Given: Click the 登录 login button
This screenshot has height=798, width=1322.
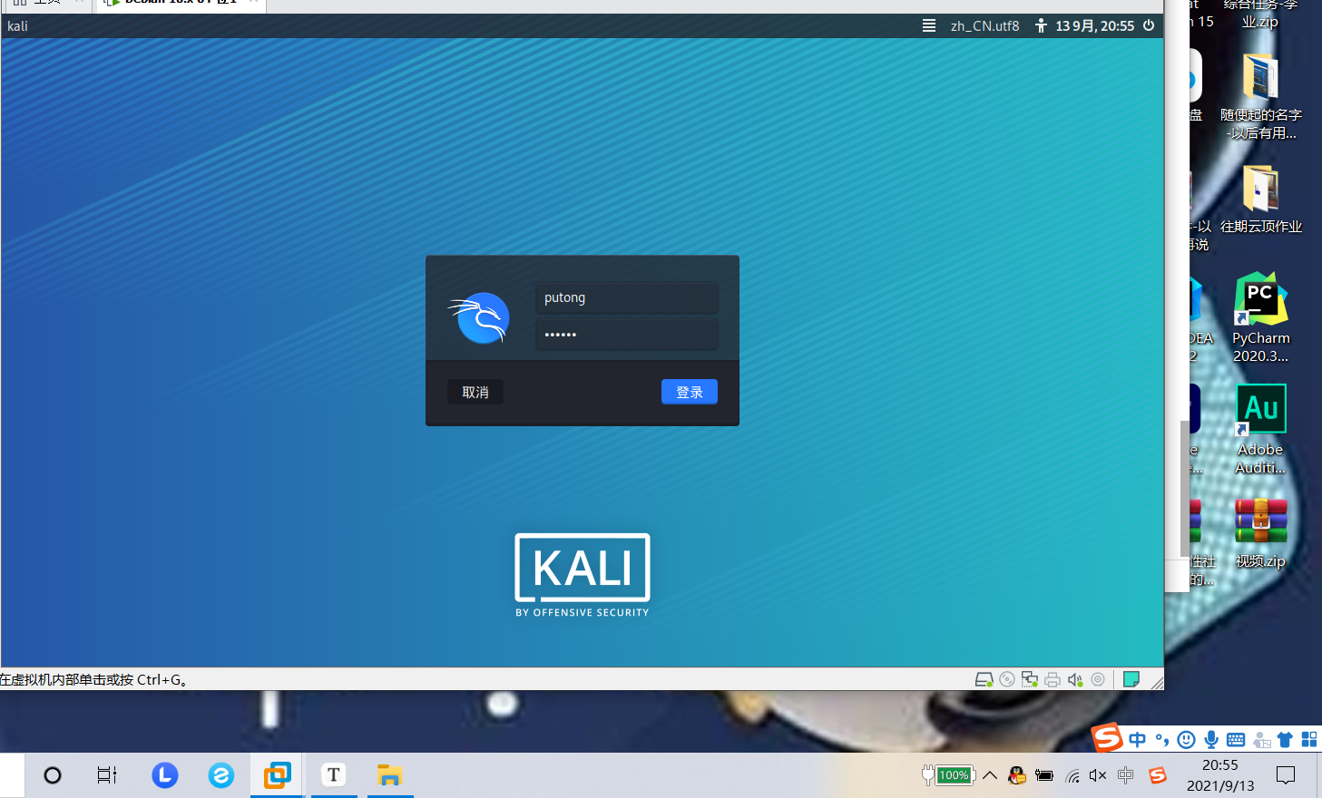Looking at the screenshot, I should click(689, 392).
